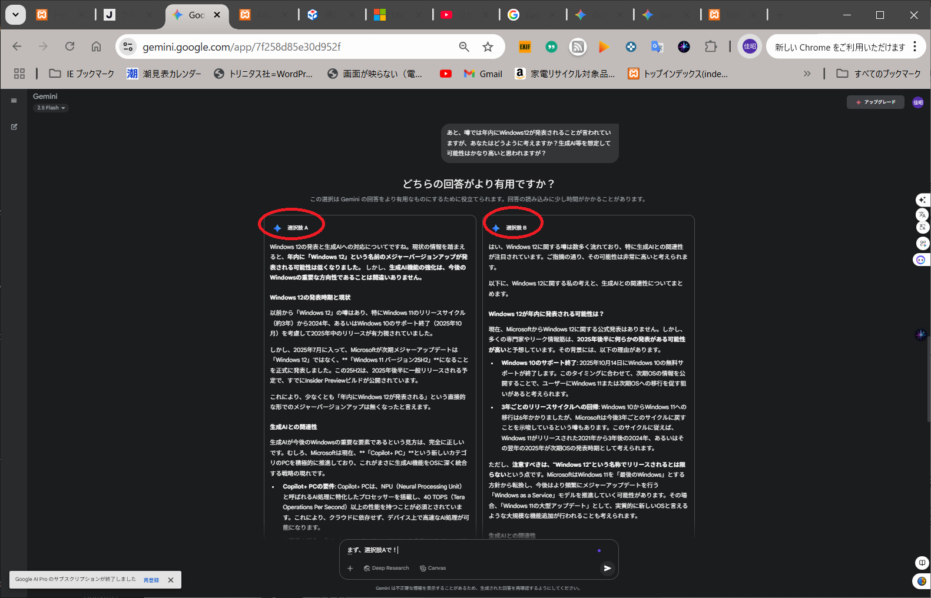Screen dimensions: 931x598
Task: Open the tab search dropdown arrow
Action: tap(15, 15)
